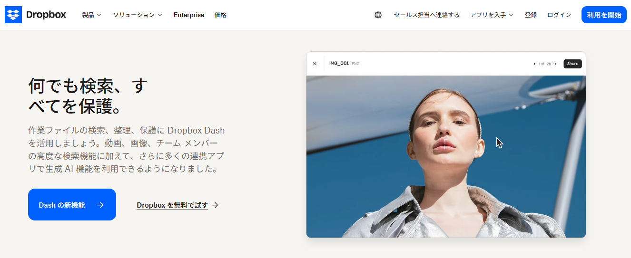Close the IMG_001 preview with X
Image resolution: width=631 pixels, height=258 pixels.
coord(315,64)
